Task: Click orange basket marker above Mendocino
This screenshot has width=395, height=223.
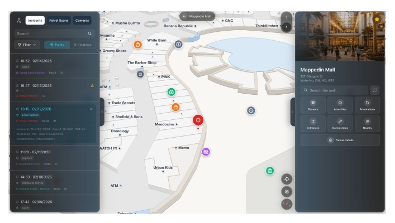Action: click(175, 107)
